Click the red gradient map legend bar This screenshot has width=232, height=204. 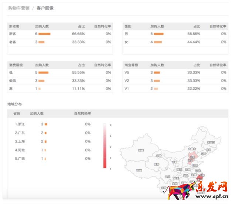[x=105, y=146]
